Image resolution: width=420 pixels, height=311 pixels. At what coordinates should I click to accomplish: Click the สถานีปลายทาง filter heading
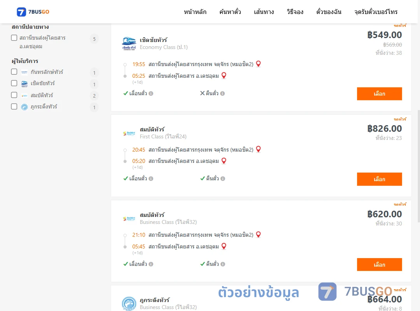[30, 27]
